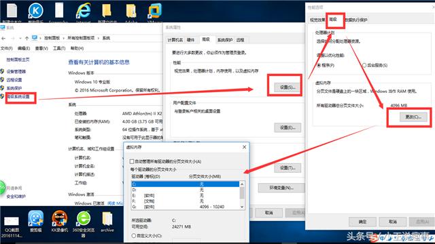The height and width of the screenshot is (244, 435).
Task: Open 控制面板主页 link
Action: tap(18, 60)
